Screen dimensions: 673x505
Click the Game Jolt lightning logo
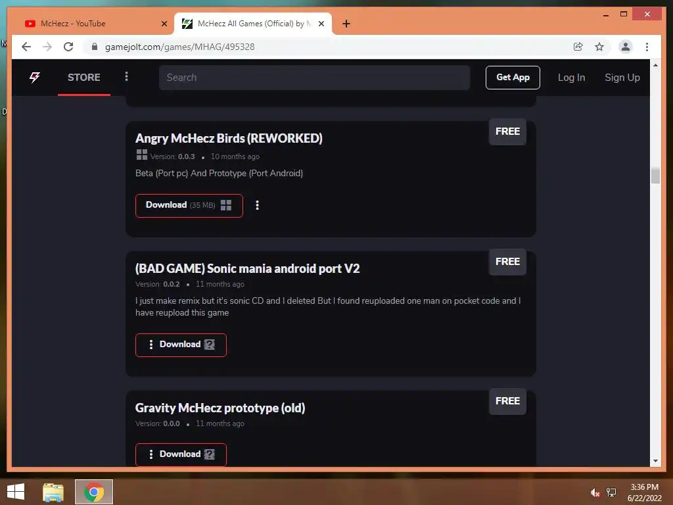coord(35,78)
